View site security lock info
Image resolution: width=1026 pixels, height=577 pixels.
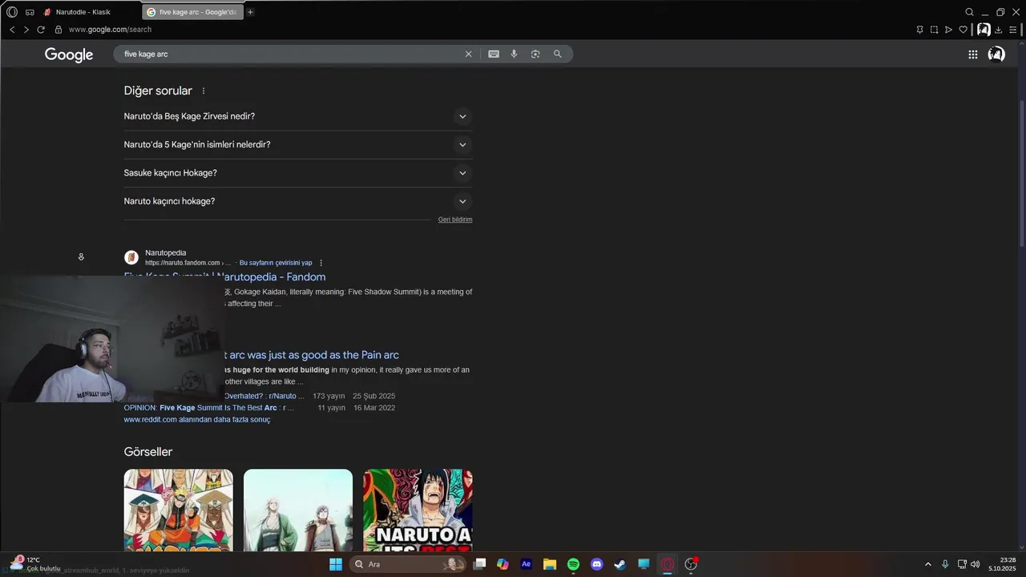point(58,30)
